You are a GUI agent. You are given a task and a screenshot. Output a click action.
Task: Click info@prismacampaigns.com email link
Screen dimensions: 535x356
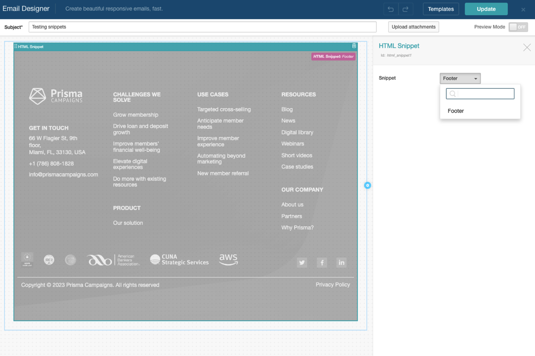[x=63, y=175]
